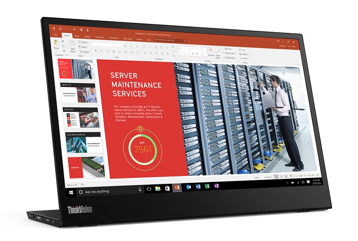This screenshot has width=358, height=241.
Task: Toggle text Shadow in Font group
Action: pos(113,52)
